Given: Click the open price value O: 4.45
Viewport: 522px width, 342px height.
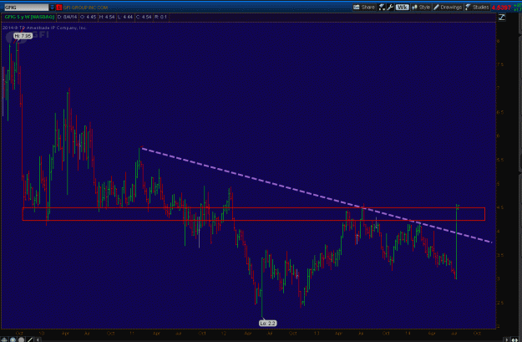Looking at the screenshot, I should pos(89,17).
